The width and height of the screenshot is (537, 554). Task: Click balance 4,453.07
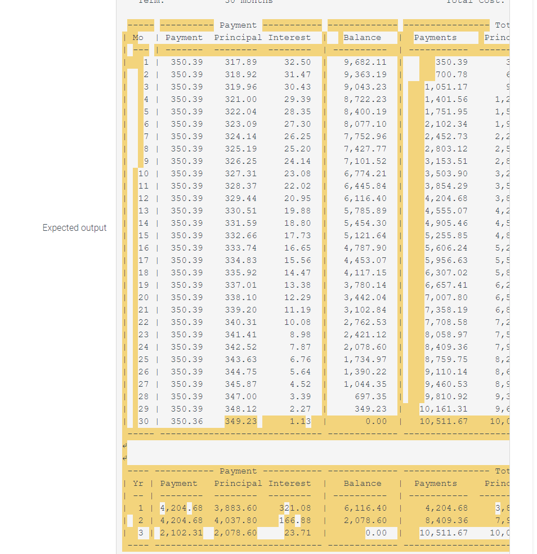tap(365, 260)
